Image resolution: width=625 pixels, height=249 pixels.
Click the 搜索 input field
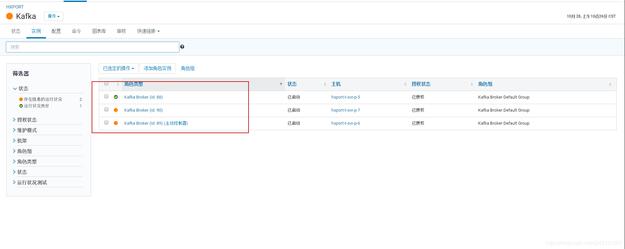coord(93,47)
